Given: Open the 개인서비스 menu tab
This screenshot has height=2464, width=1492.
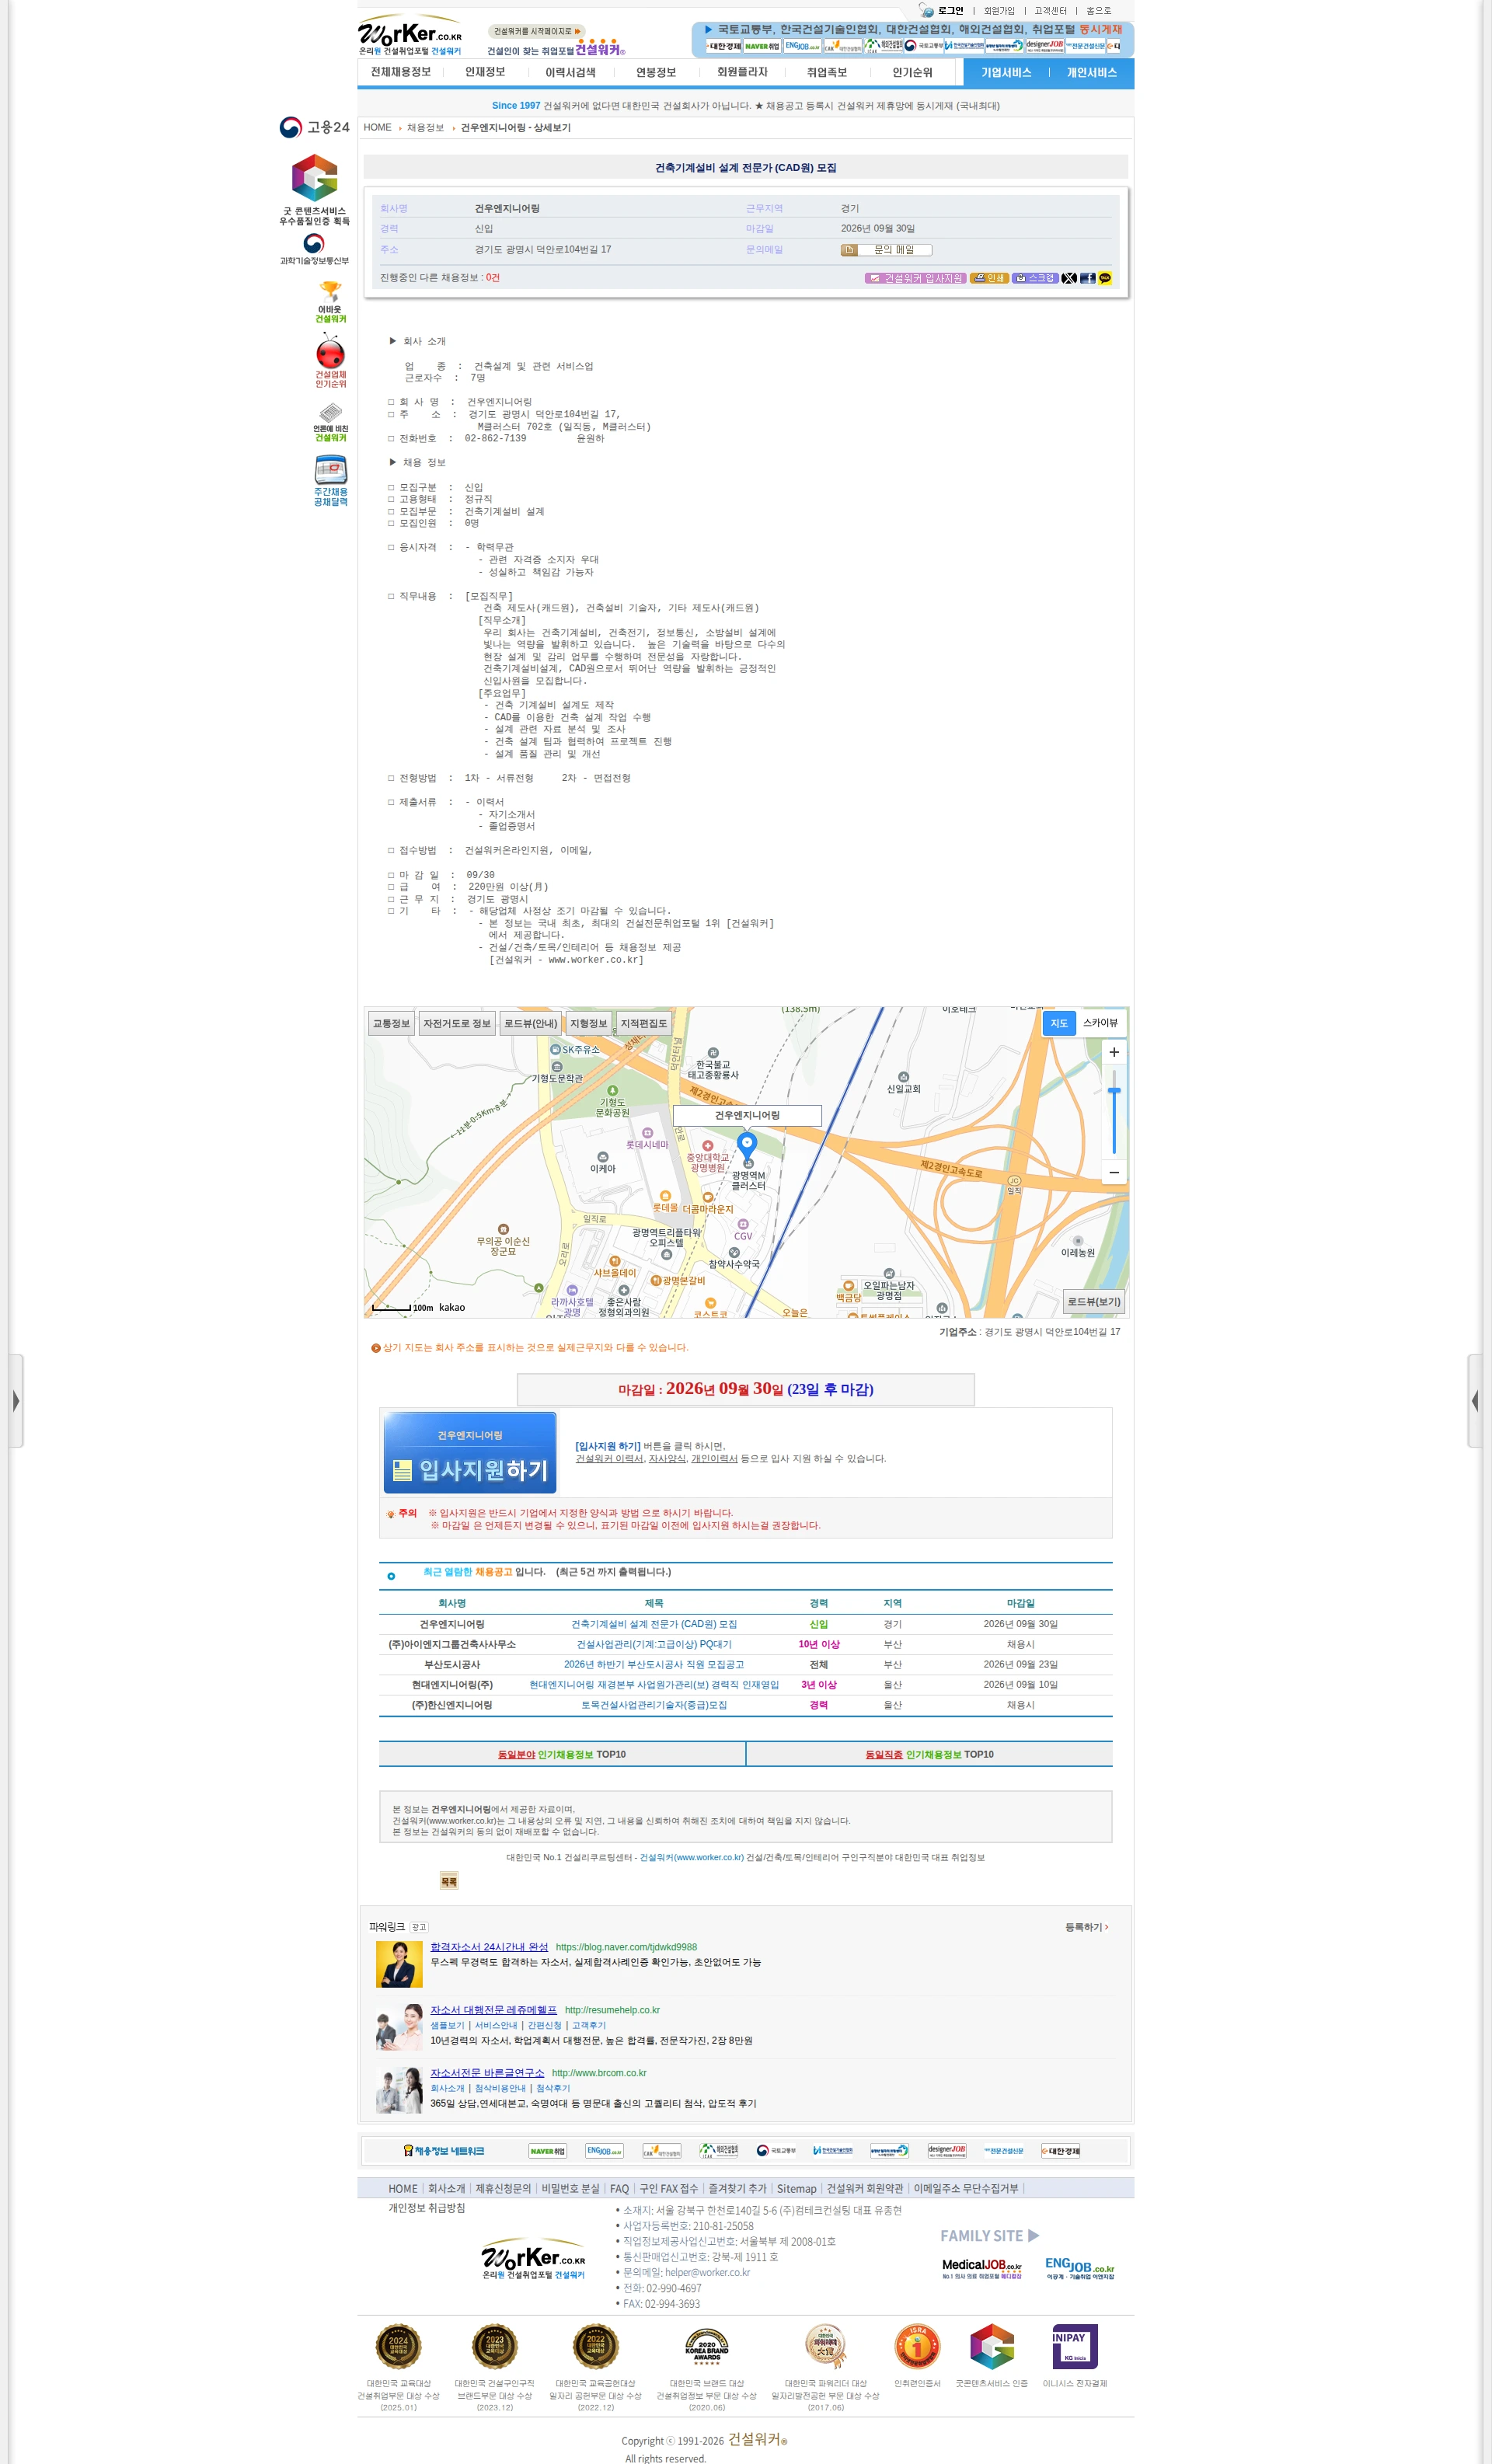Looking at the screenshot, I should pyautogui.click(x=1092, y=73).
